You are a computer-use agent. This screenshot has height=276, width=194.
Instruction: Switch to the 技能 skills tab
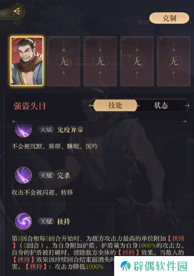coord(115,105)
